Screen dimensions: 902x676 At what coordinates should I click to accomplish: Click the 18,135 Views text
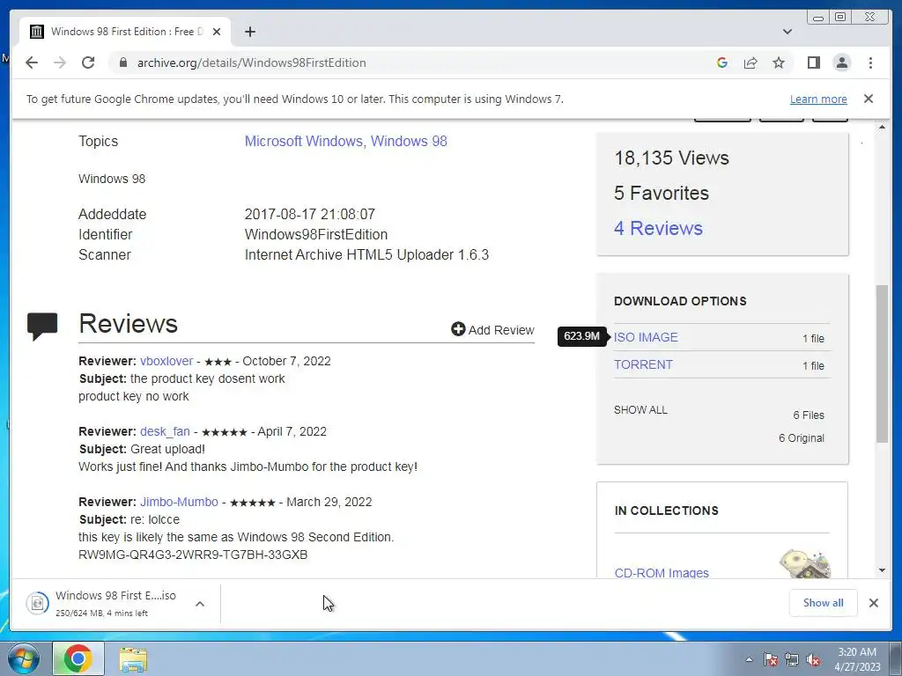click(671, 158)
